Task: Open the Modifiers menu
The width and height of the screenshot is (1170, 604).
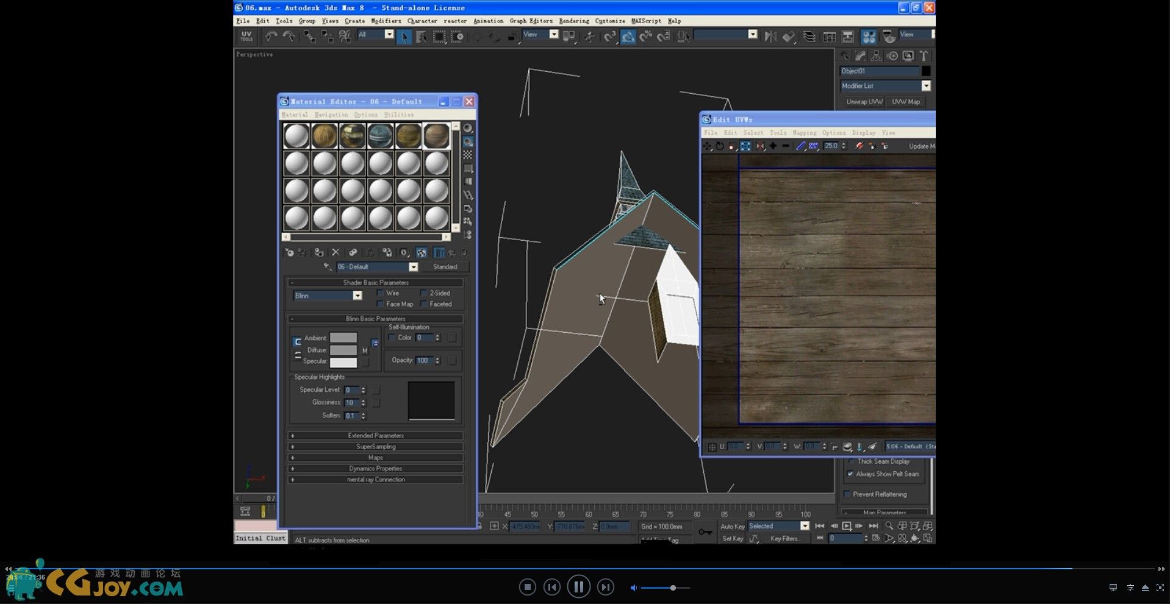Action: pyautogui.click(x=386, y=21)
